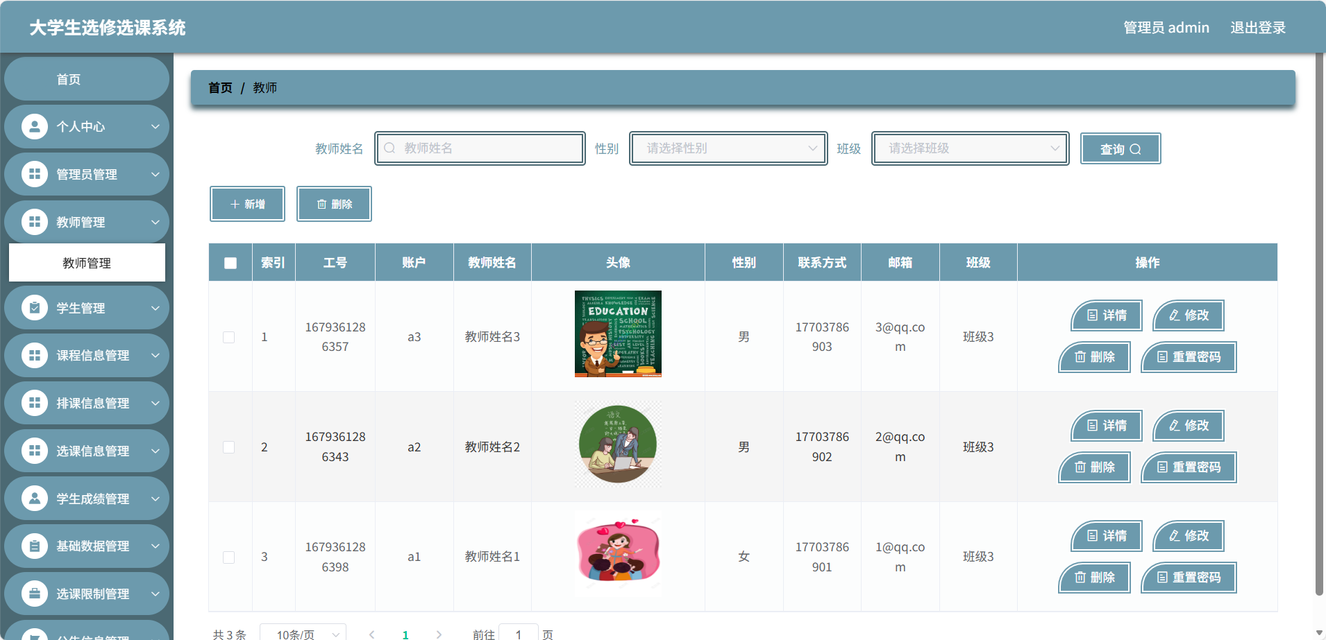Click 删除 button in 教师姓名2 row

[x=1095, y=467]
